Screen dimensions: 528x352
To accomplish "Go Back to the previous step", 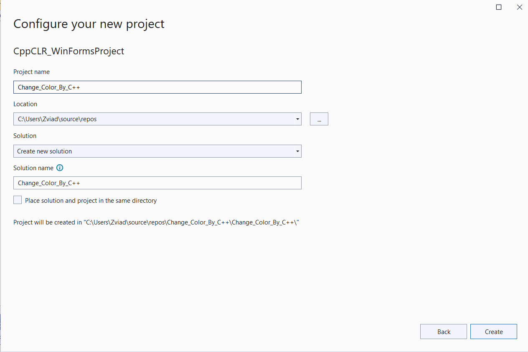I will 444,332.
